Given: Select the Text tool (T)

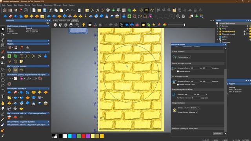Looking at the screenshot, I should pyautogui.click(x=3, y=97).
